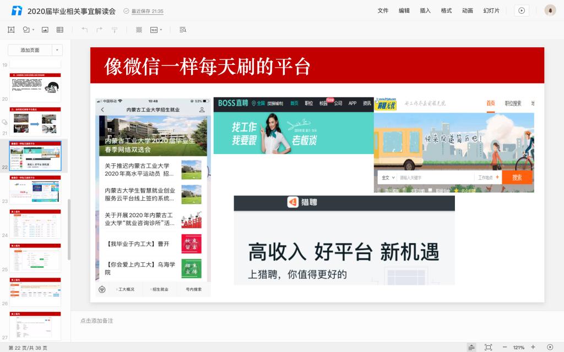
Task: Click the format painter icon
Action: [115, 30]
